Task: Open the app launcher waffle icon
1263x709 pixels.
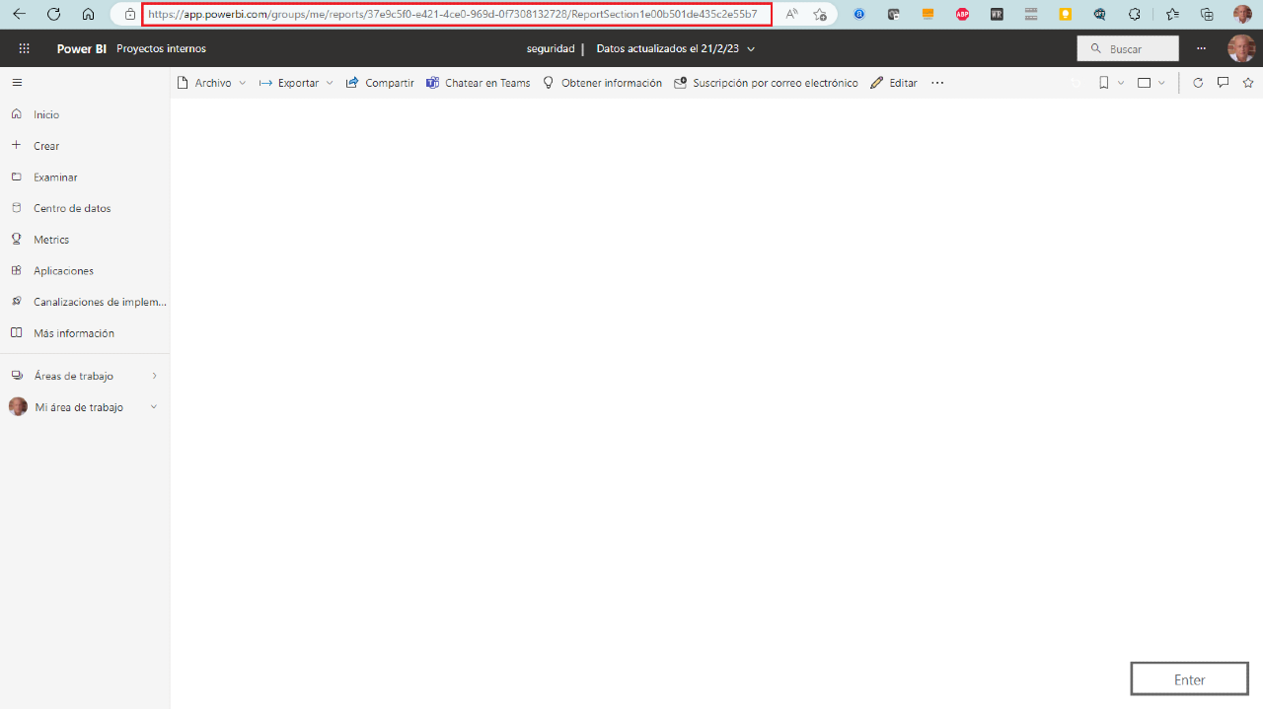Action: point(25,48)
